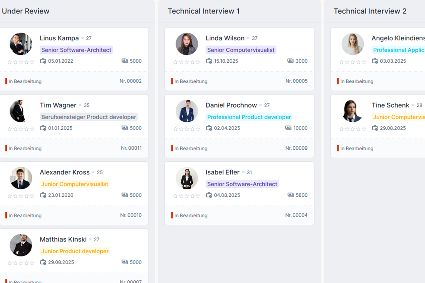Click the Senior Software-Architect tag on Linus Kampa
The image size is (425, 283).
[76, 50]
